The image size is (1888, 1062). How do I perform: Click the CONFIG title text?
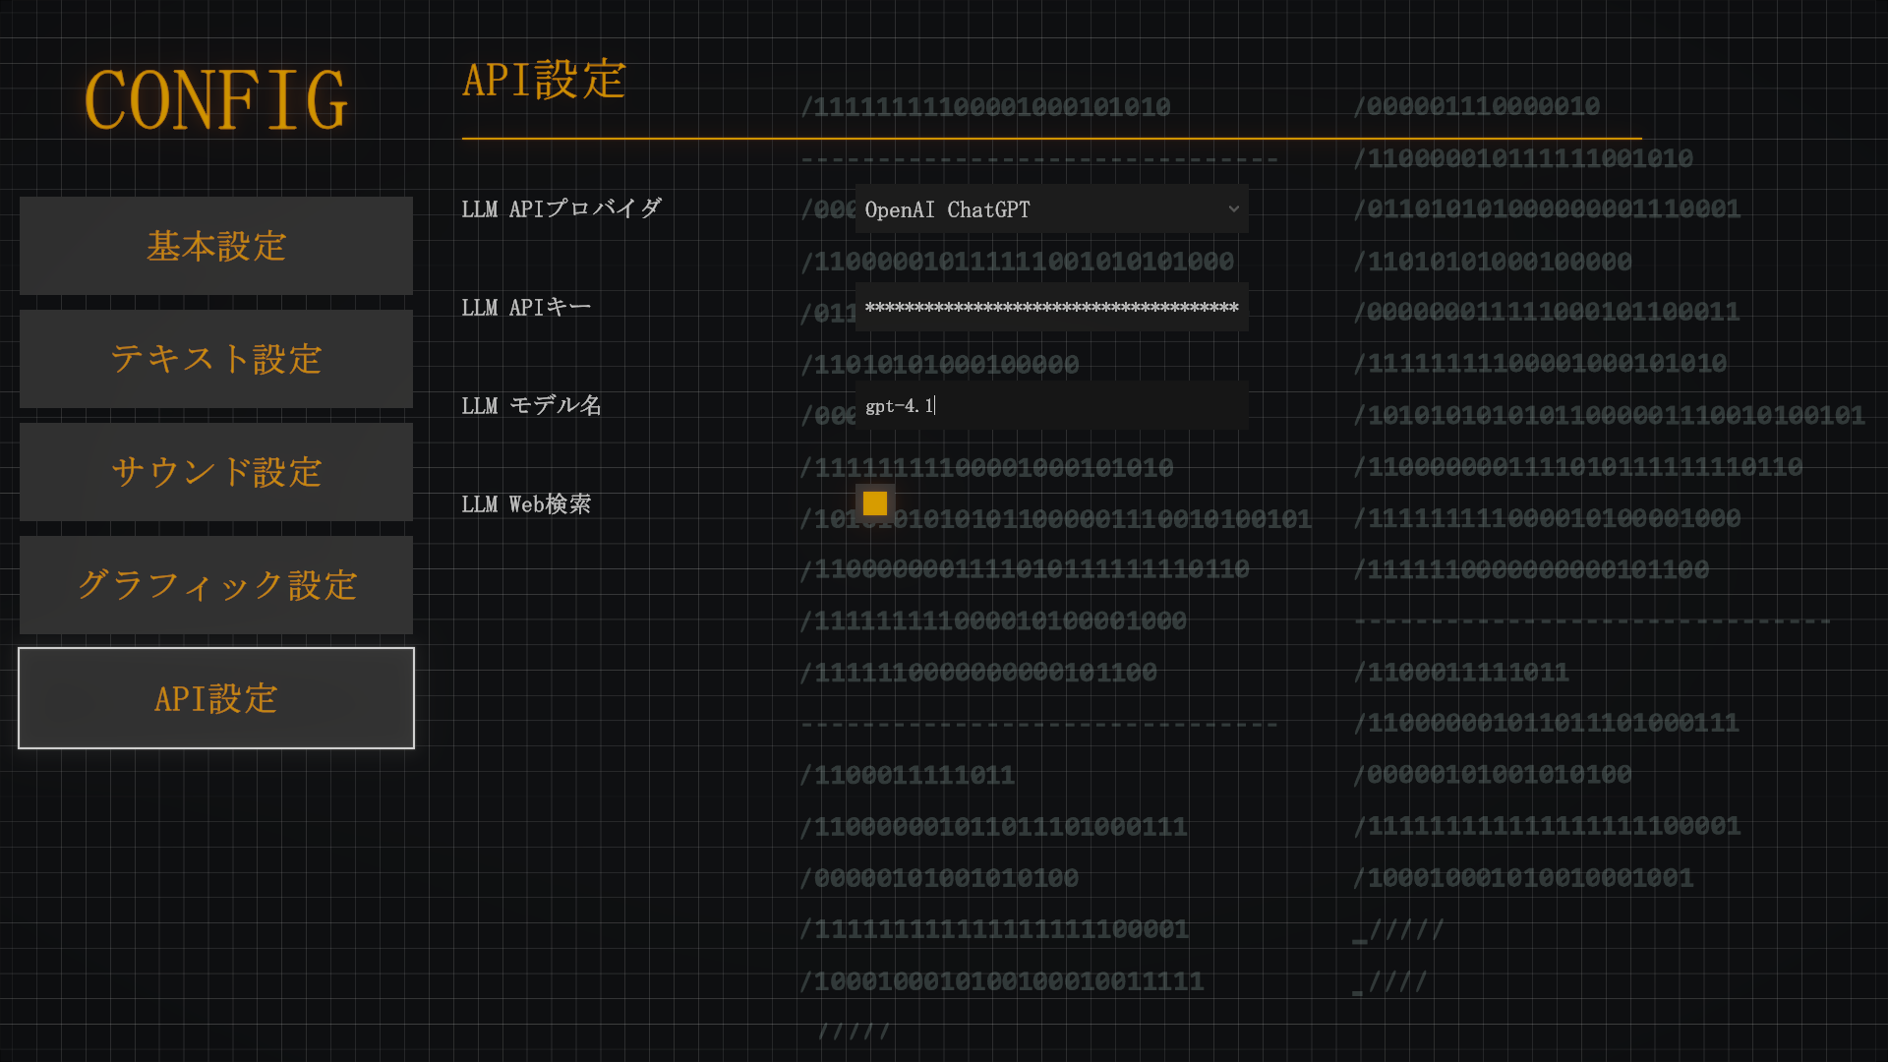coord(215,98)
